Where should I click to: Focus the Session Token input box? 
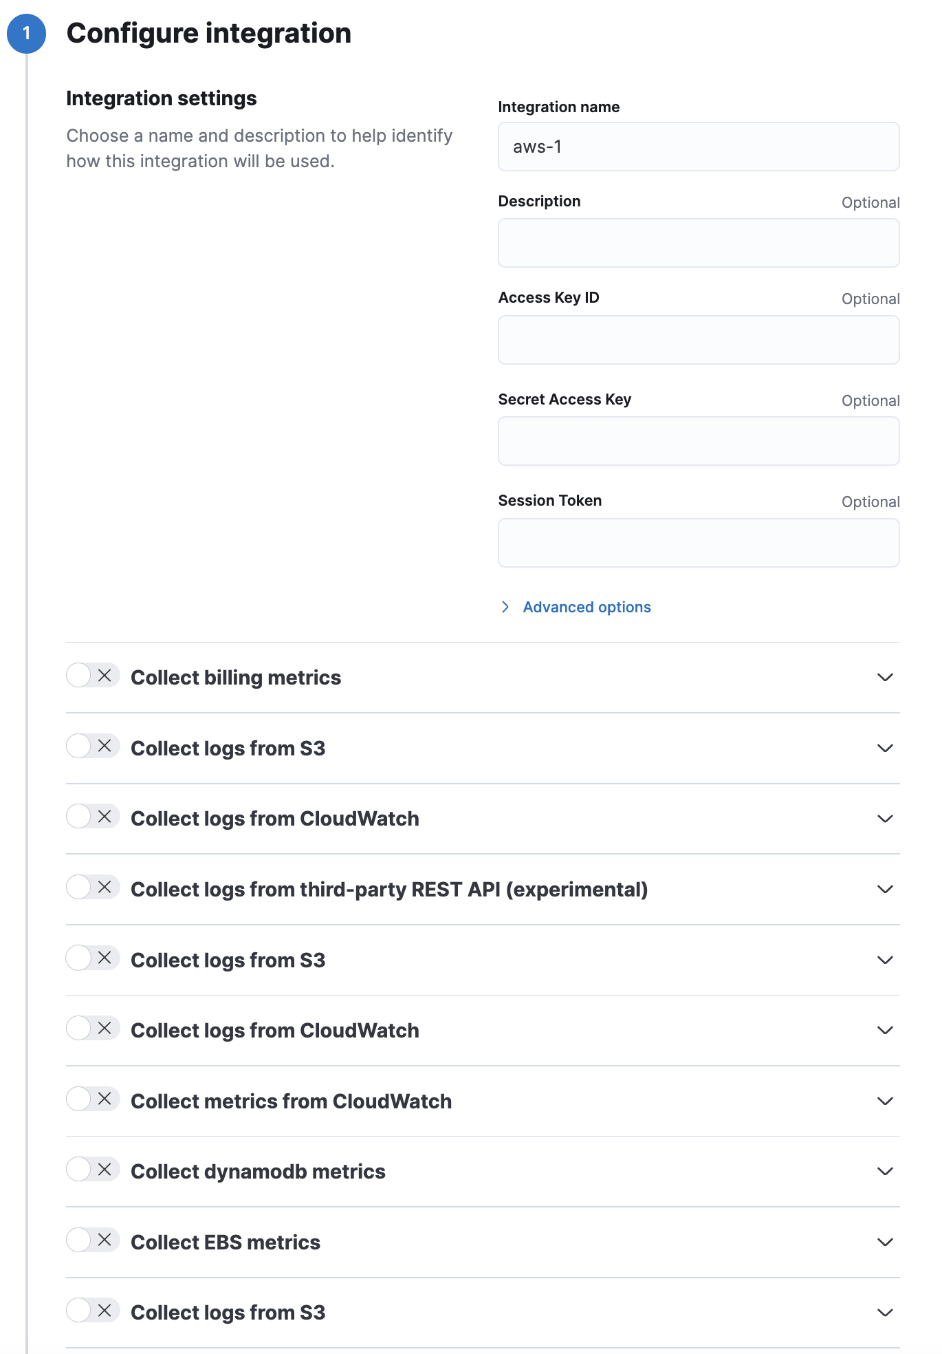tap(698, 543)
